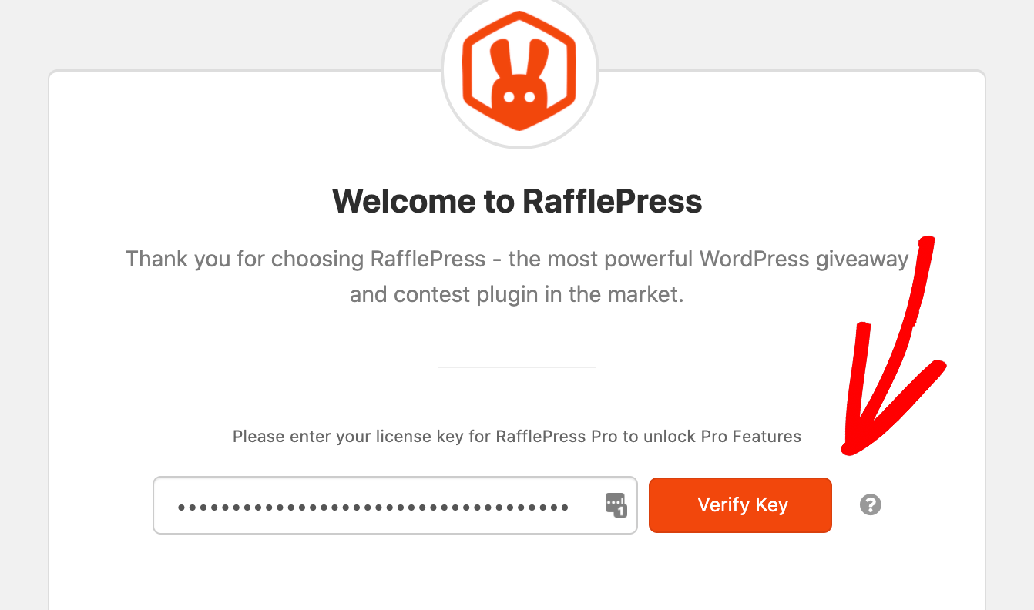Click the circular white logo badge
The image size is (1034, 610).
520,71
